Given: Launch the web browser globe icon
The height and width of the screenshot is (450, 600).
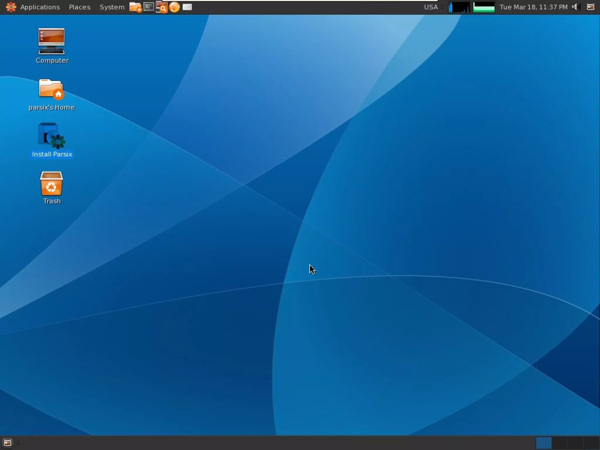Looking at the screenshot, I should click(174, 7).
